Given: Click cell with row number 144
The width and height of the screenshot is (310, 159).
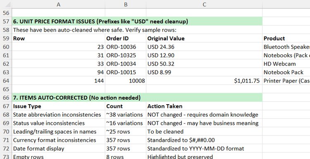Looking at the screenshot, I should click(59, 81).
